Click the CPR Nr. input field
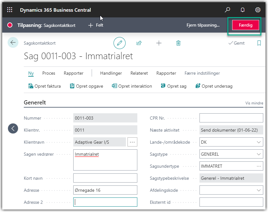Image resolution: width=268 pixels, height=212 pixels. pyautogui.click(x=231, y=118)
